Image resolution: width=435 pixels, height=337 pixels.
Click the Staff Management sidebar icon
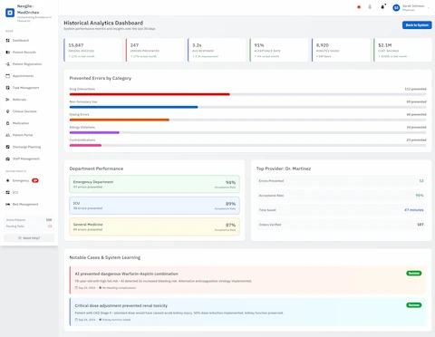8,159
